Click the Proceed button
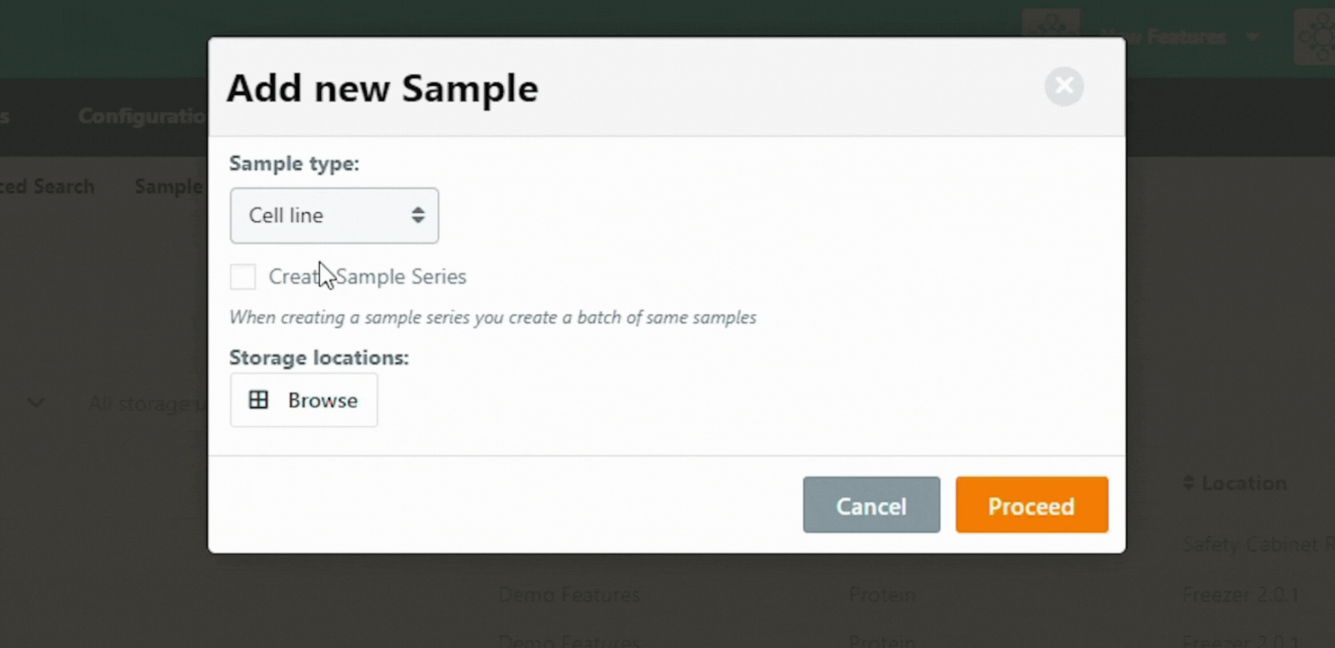 (x=1032, y=505)
